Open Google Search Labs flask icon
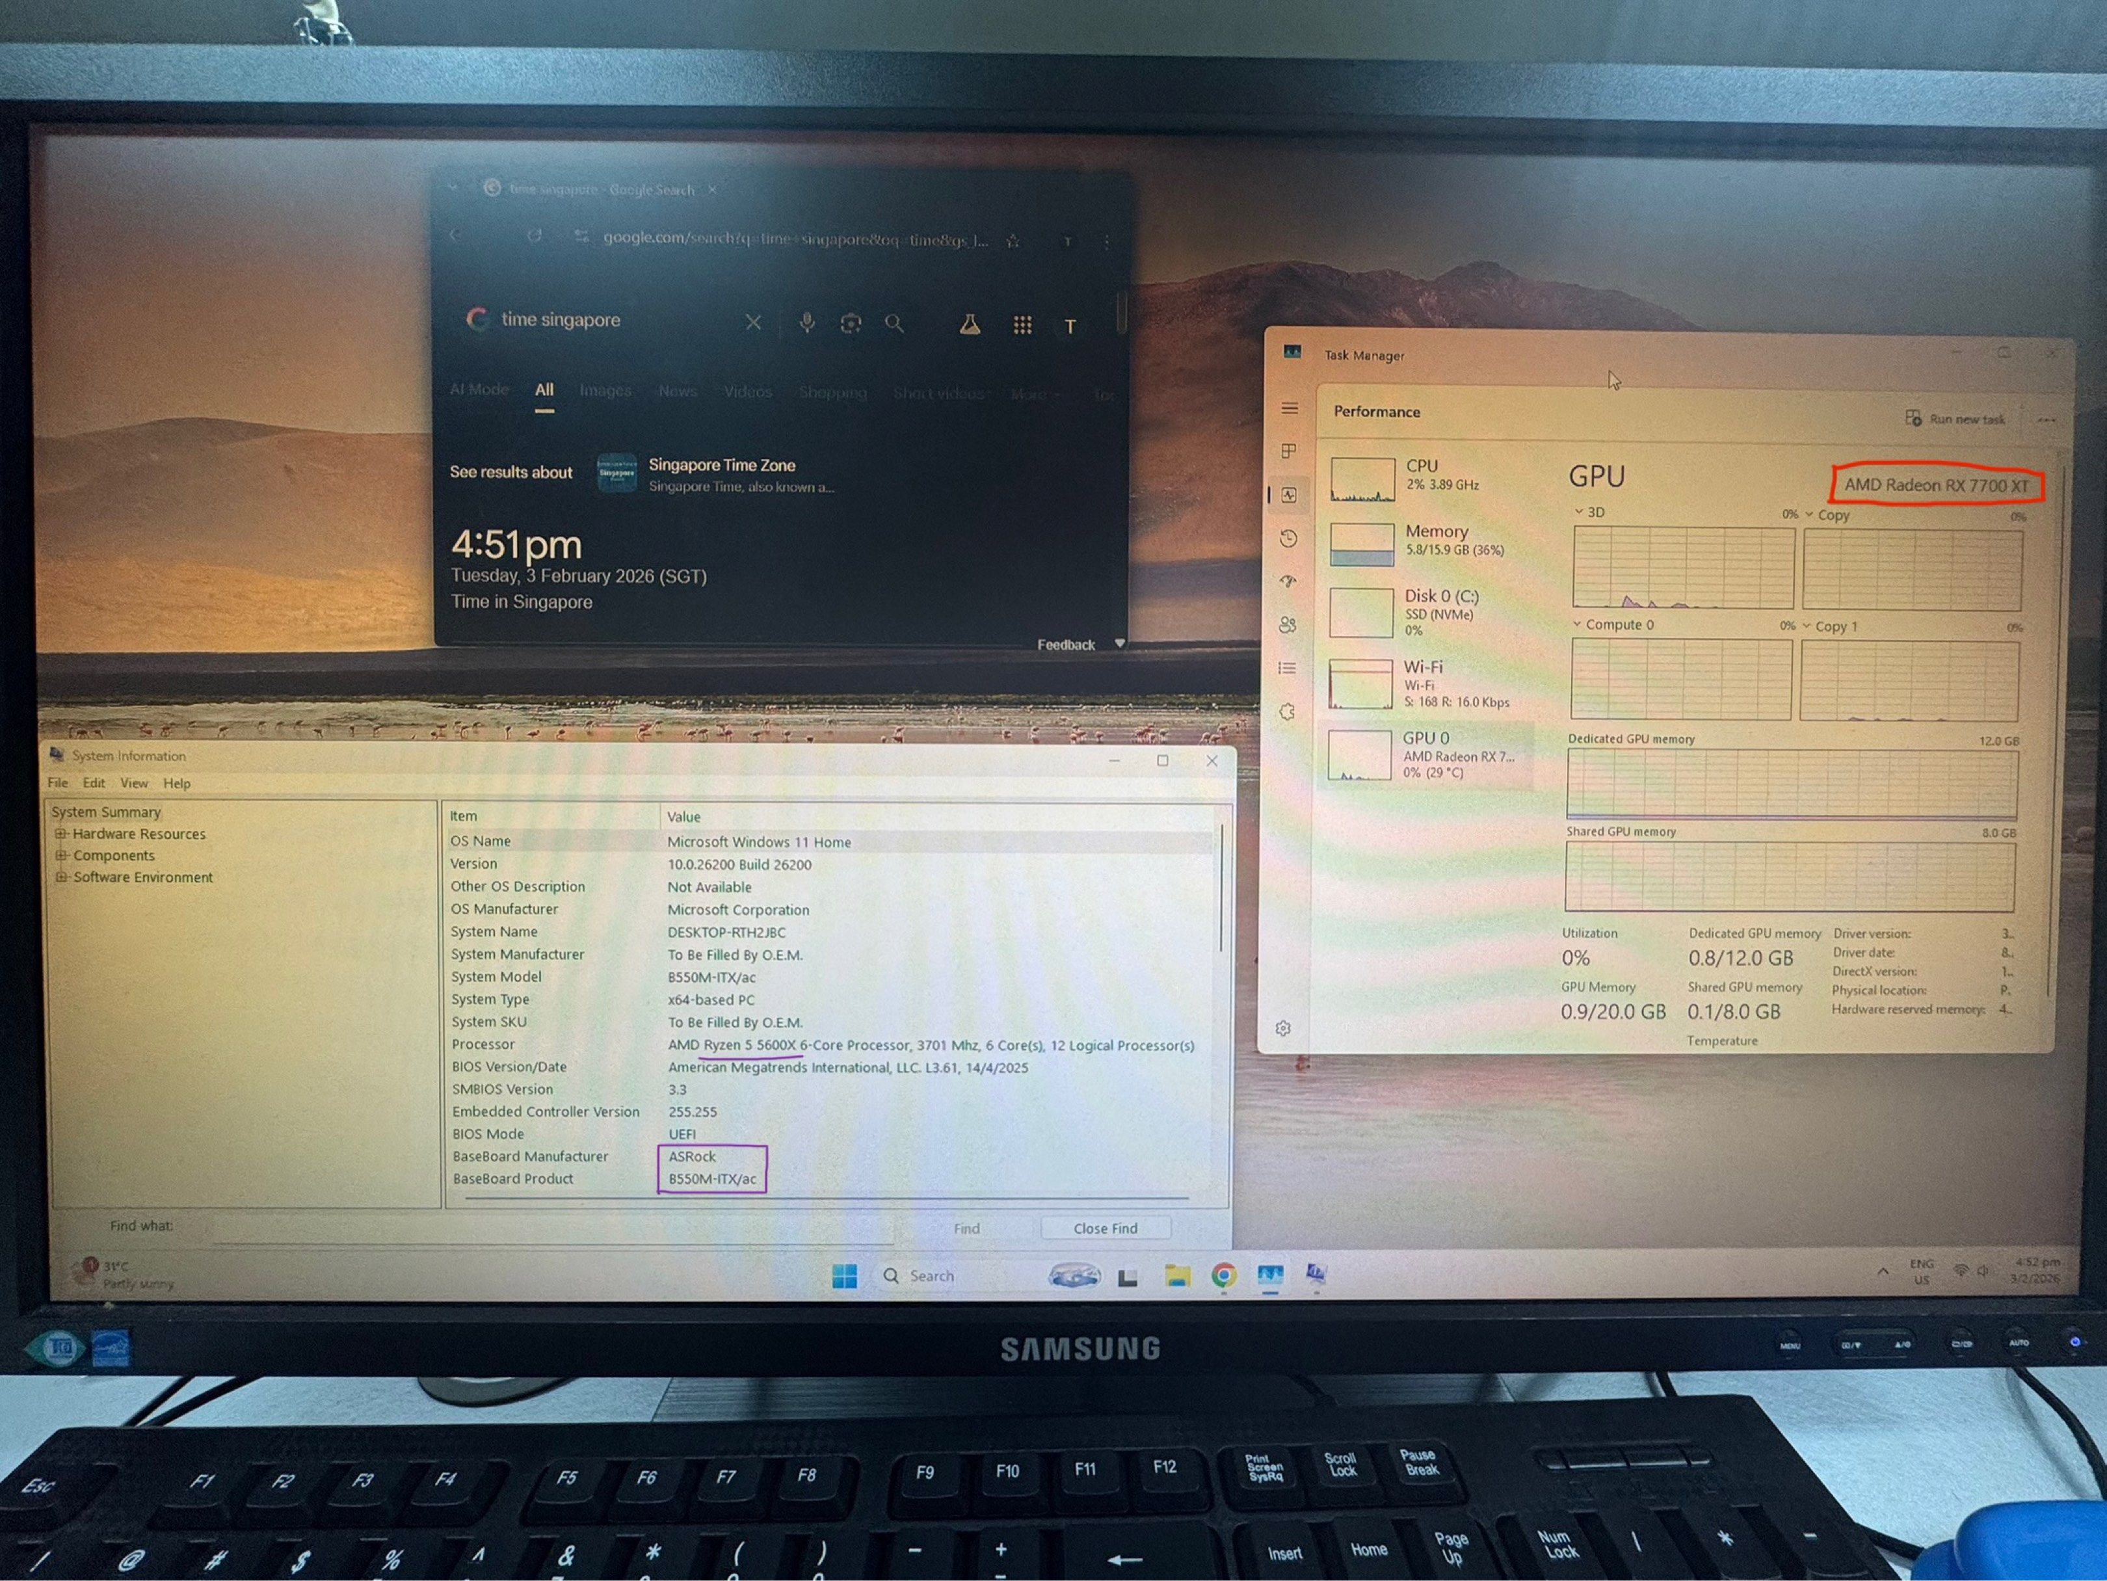This screenshot has width=2107, height=1581. [x=970, y=325]
